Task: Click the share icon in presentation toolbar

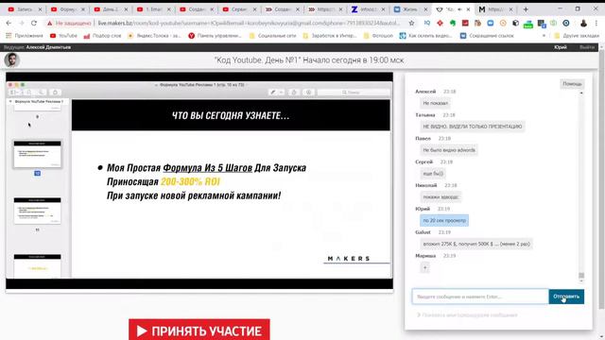Action: [294, 93]
